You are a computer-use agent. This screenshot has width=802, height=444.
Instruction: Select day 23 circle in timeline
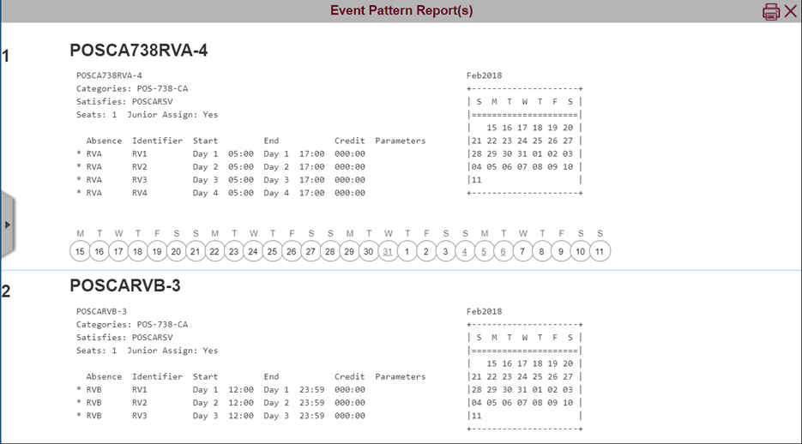(234, 251)
